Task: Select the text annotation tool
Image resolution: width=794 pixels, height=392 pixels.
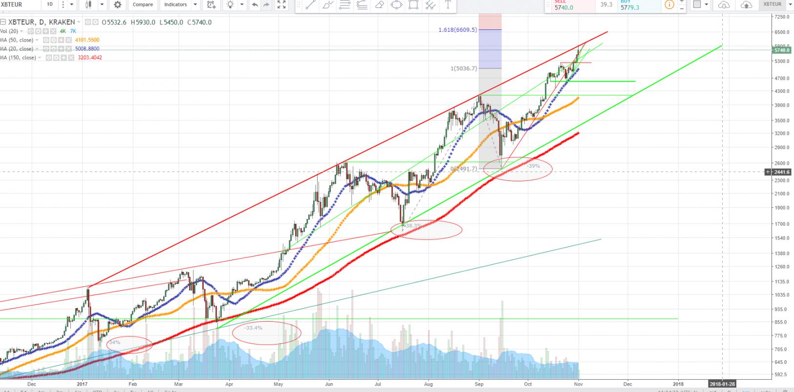Action: pos(448,5)
